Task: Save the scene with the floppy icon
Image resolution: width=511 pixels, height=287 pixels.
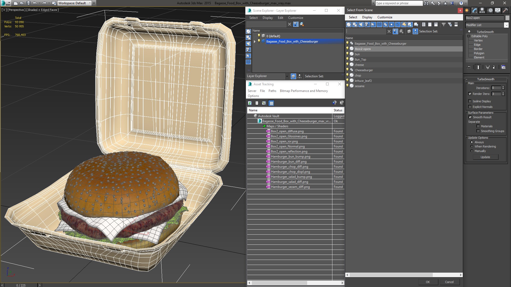Action: click(28, 3)
